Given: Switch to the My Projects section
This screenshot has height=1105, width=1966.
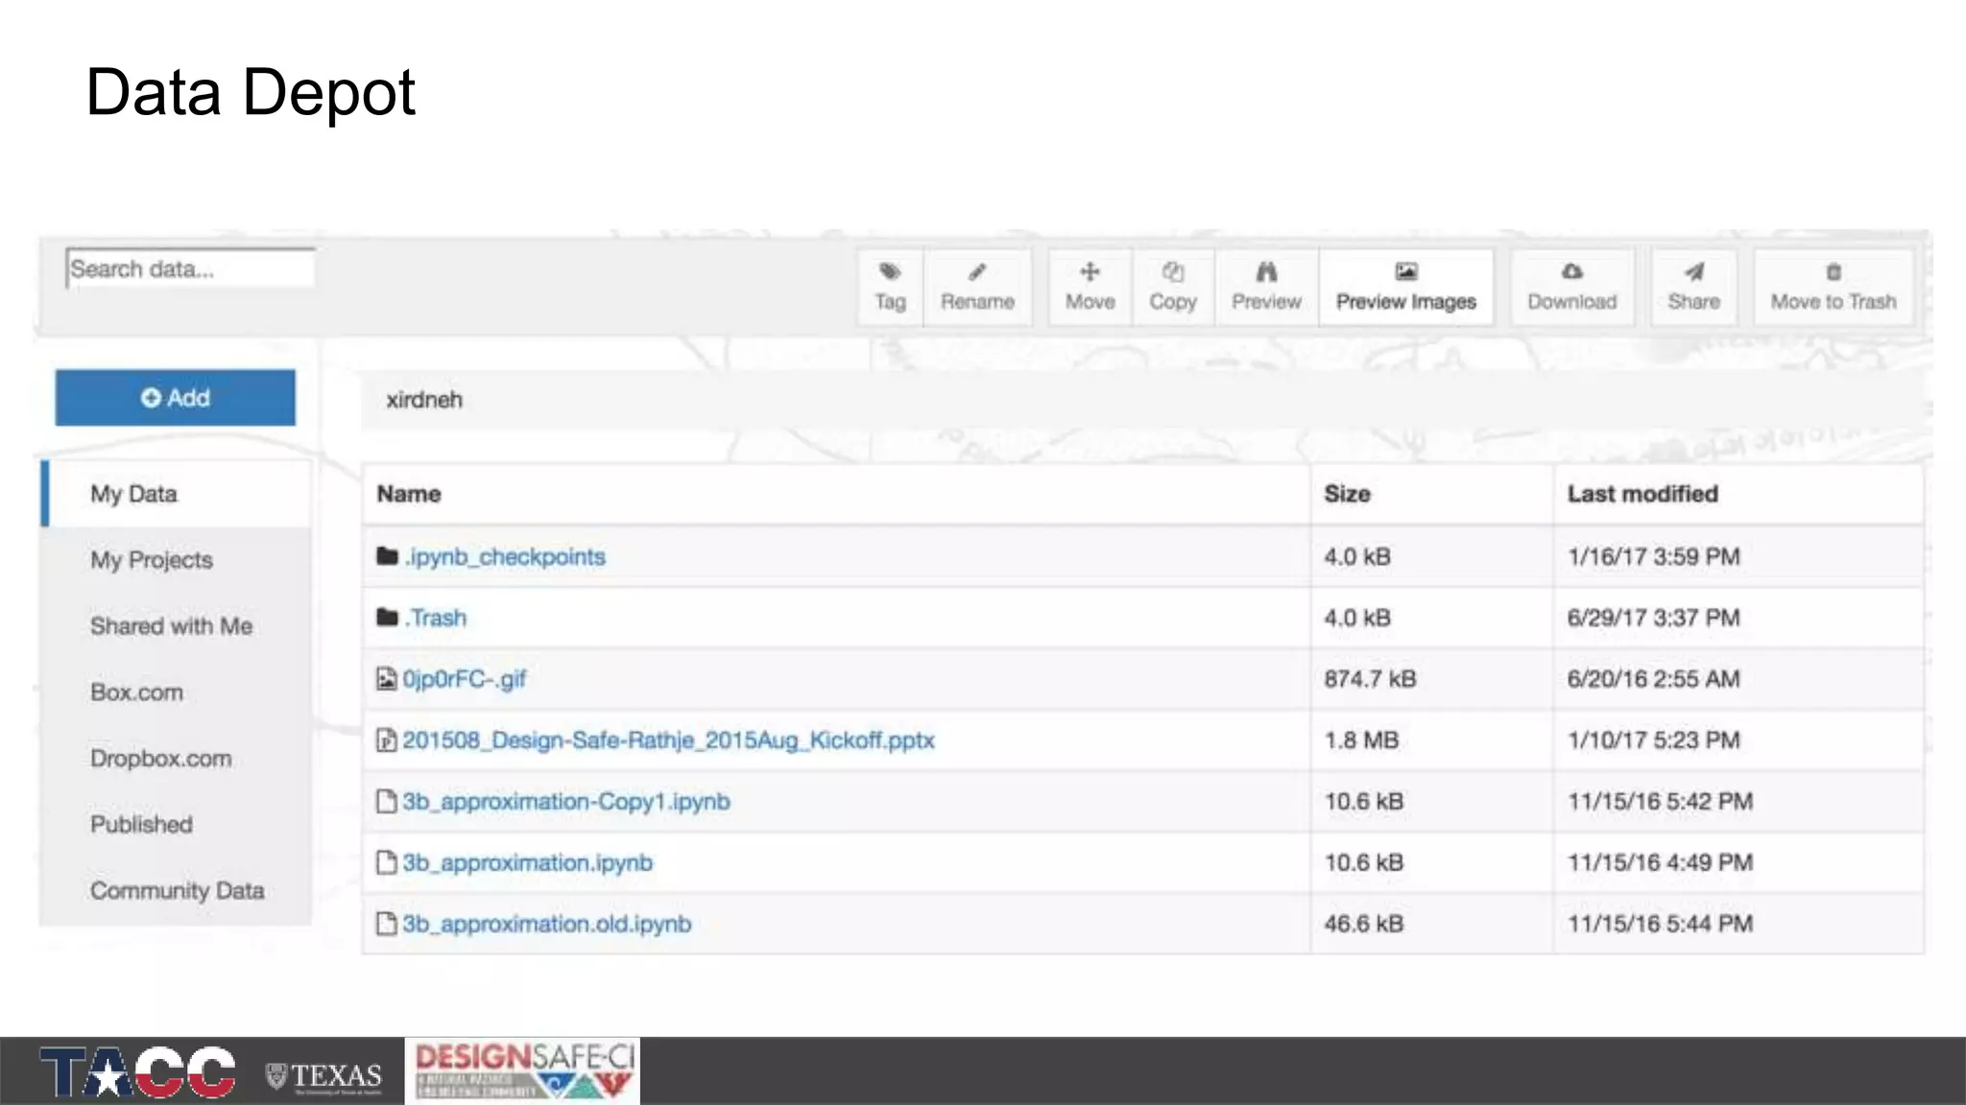Looking at the screenshot, I should click(152, 560).
